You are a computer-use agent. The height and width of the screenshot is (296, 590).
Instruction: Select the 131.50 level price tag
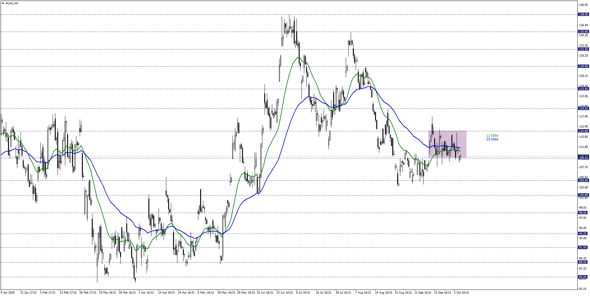(584, 49)
